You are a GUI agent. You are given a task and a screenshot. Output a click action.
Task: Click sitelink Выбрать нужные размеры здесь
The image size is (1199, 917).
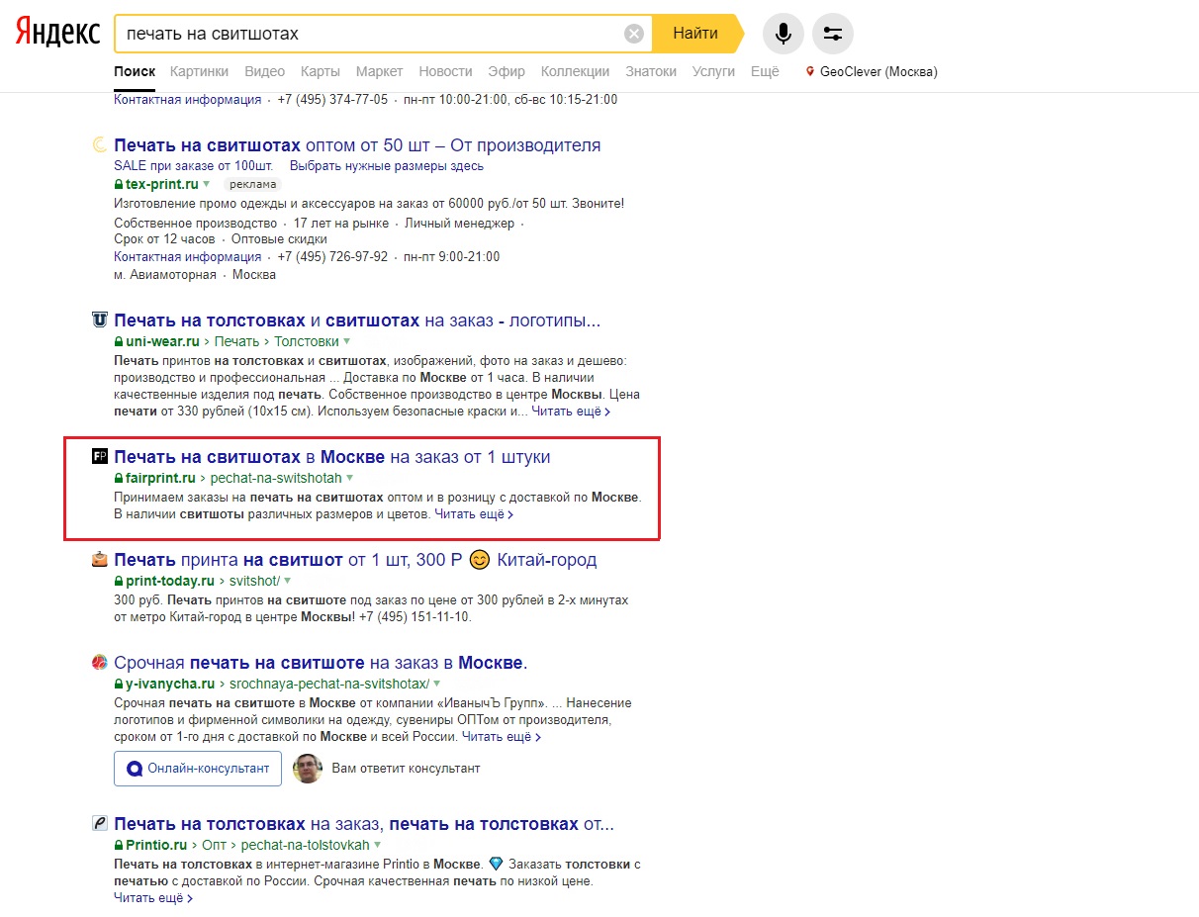tap(387, 165)
